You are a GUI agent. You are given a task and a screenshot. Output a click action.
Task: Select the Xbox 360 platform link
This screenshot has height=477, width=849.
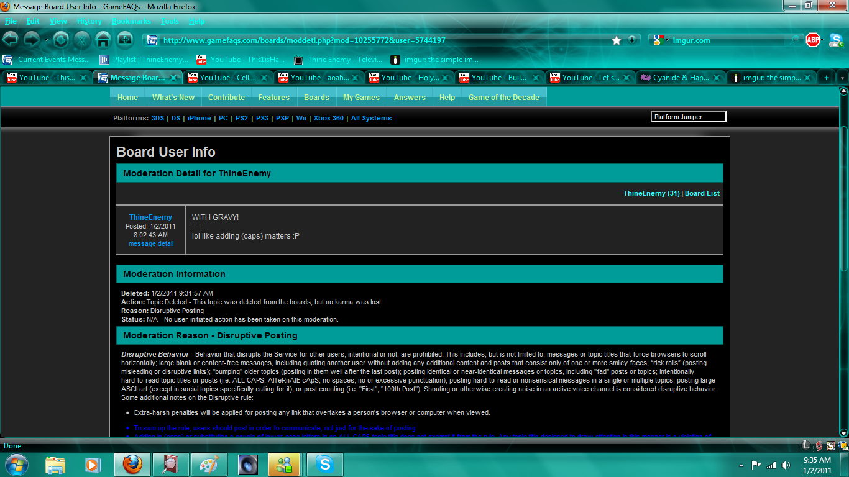(x=328, y=118)
